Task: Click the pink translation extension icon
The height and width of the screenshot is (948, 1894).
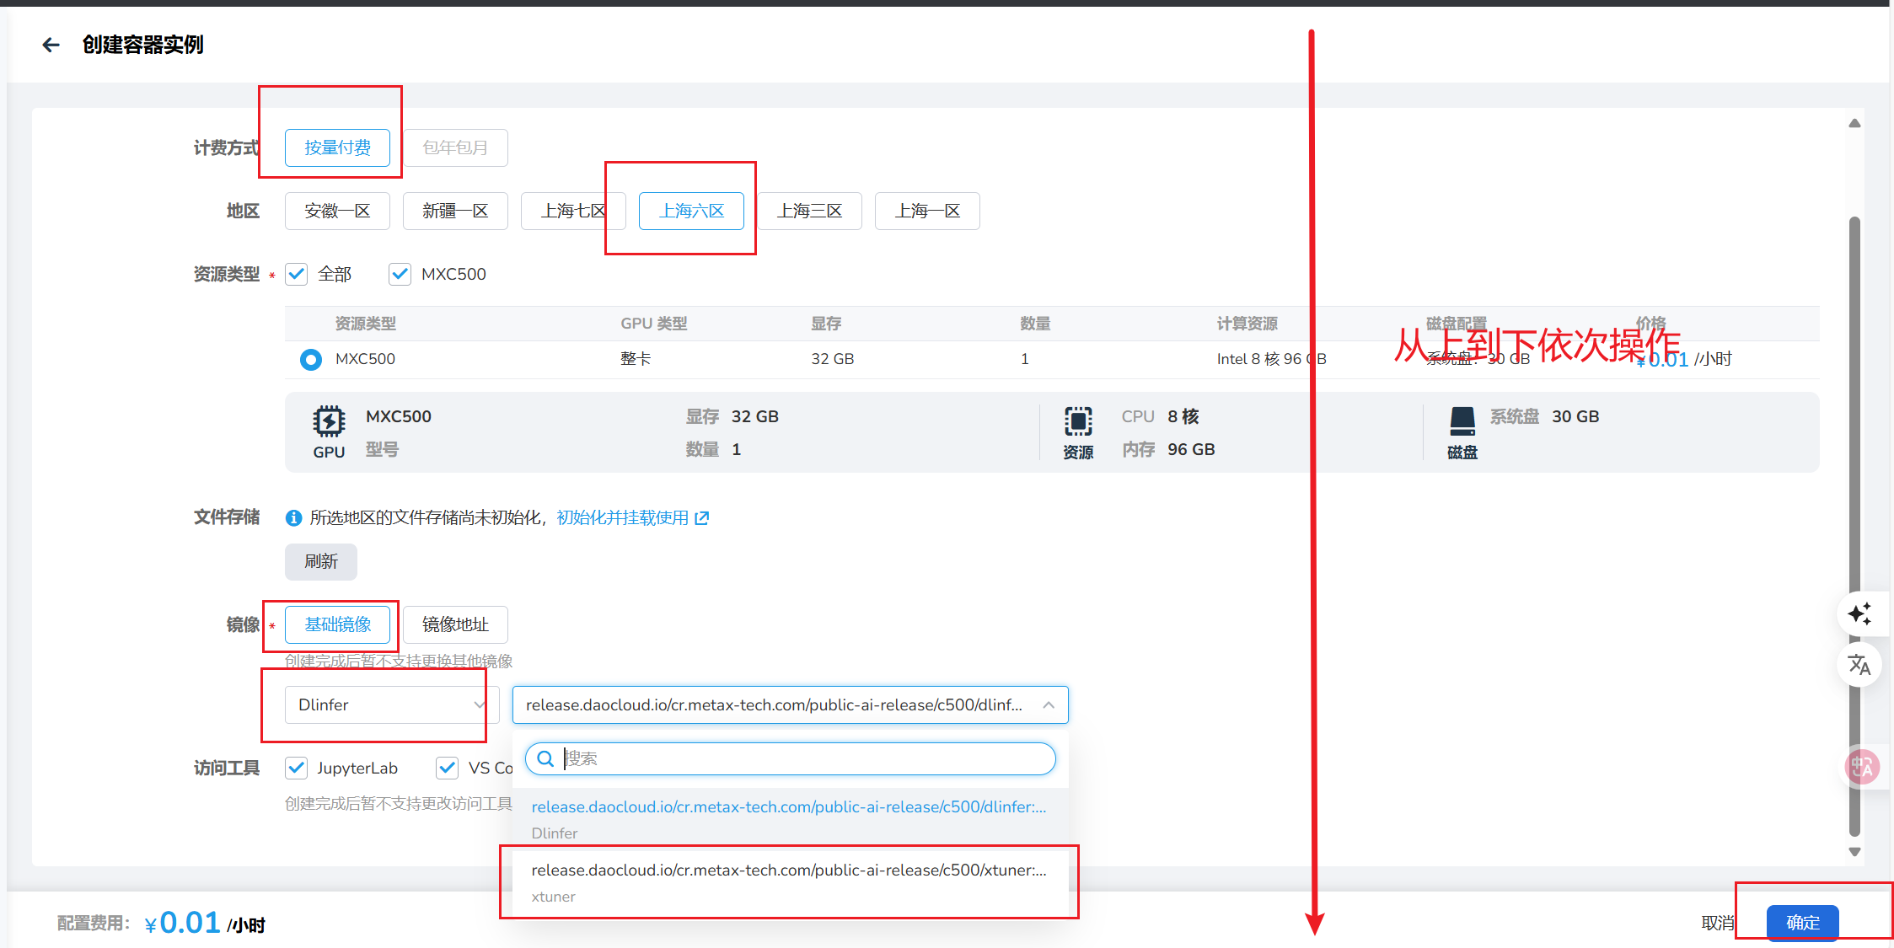Action: point(1862,767)
